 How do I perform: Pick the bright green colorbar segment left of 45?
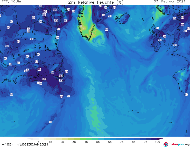point(83,139)
